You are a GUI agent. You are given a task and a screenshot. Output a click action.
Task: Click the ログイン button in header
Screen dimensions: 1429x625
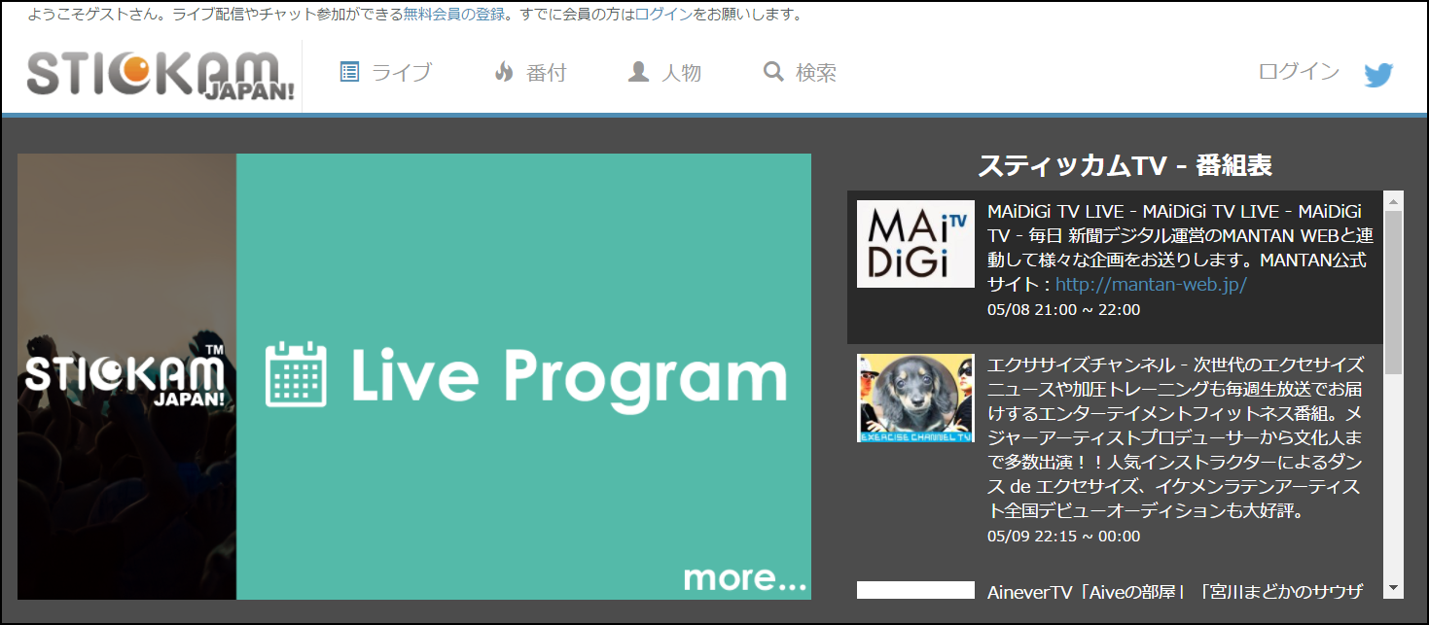click(1298, 72)
